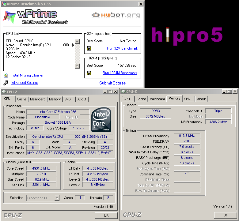
Task: Click OK in right CPU-Z window
Action: [226, 215]
